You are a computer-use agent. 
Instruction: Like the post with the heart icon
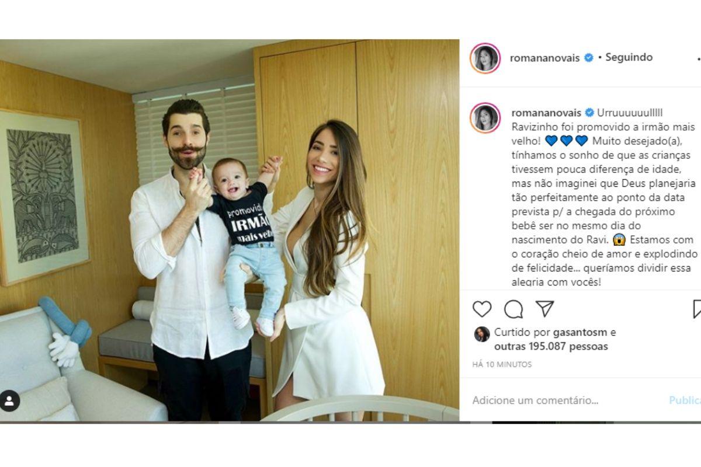[x=482, y=309]
